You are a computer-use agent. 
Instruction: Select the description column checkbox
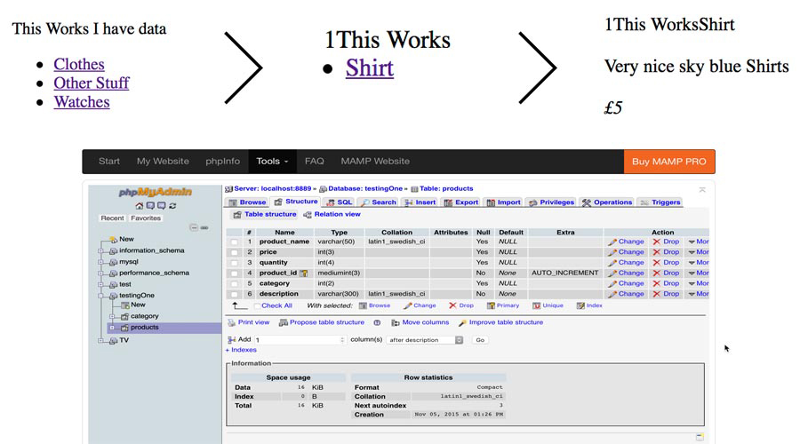[x=234, y=294]
